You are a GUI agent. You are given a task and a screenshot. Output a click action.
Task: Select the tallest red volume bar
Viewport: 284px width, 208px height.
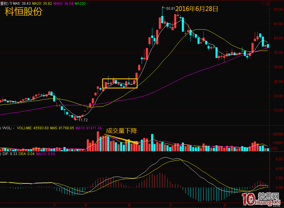tap(98, 141)
